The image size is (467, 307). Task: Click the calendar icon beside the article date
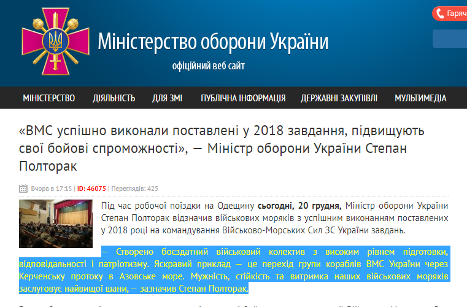[23, 188]
